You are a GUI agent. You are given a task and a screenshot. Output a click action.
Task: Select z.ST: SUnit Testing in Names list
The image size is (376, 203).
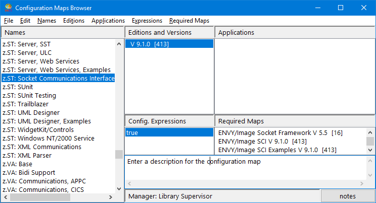pos(29,96)
